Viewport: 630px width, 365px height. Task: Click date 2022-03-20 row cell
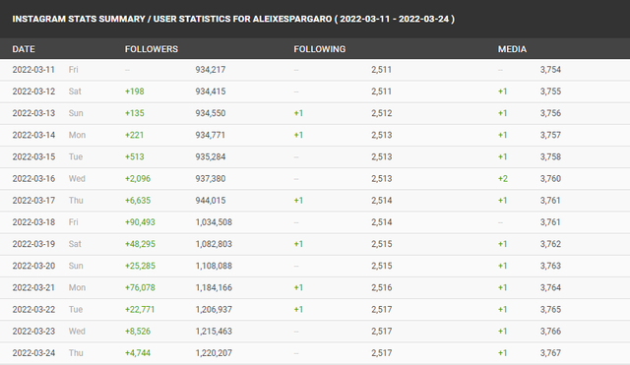[33, 266]
